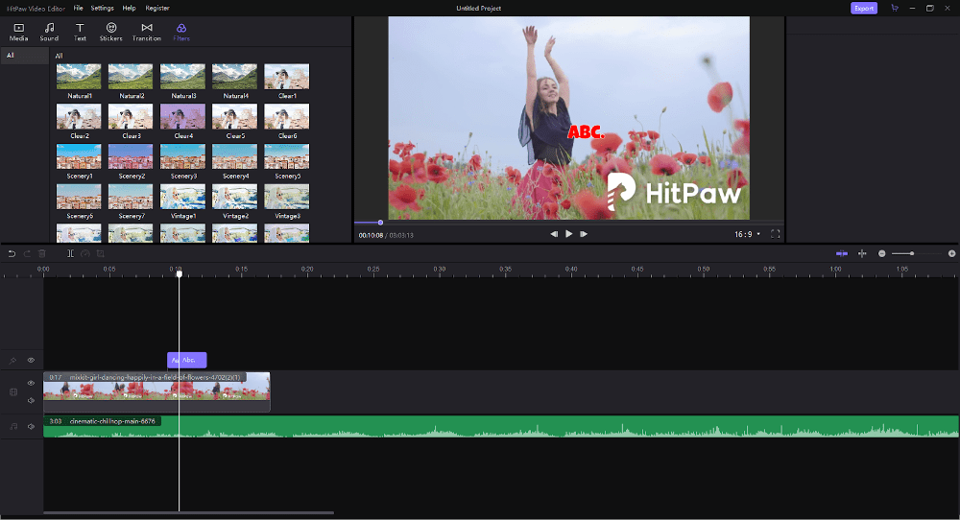The width and height of the screenshot is (960, 520).
Task: Step forward to the next frame
Action: [584, 234]
